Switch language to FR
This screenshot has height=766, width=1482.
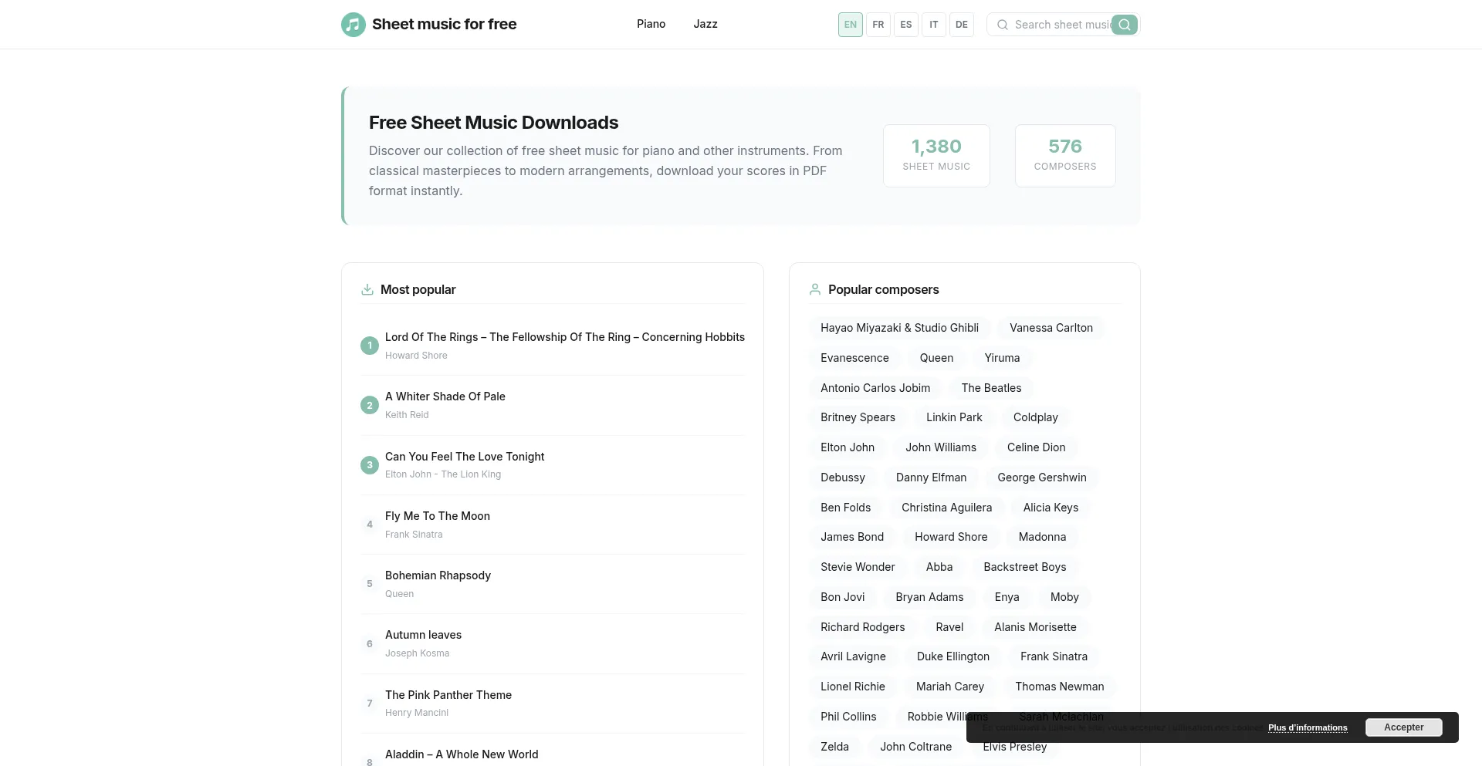click(878, 25)
